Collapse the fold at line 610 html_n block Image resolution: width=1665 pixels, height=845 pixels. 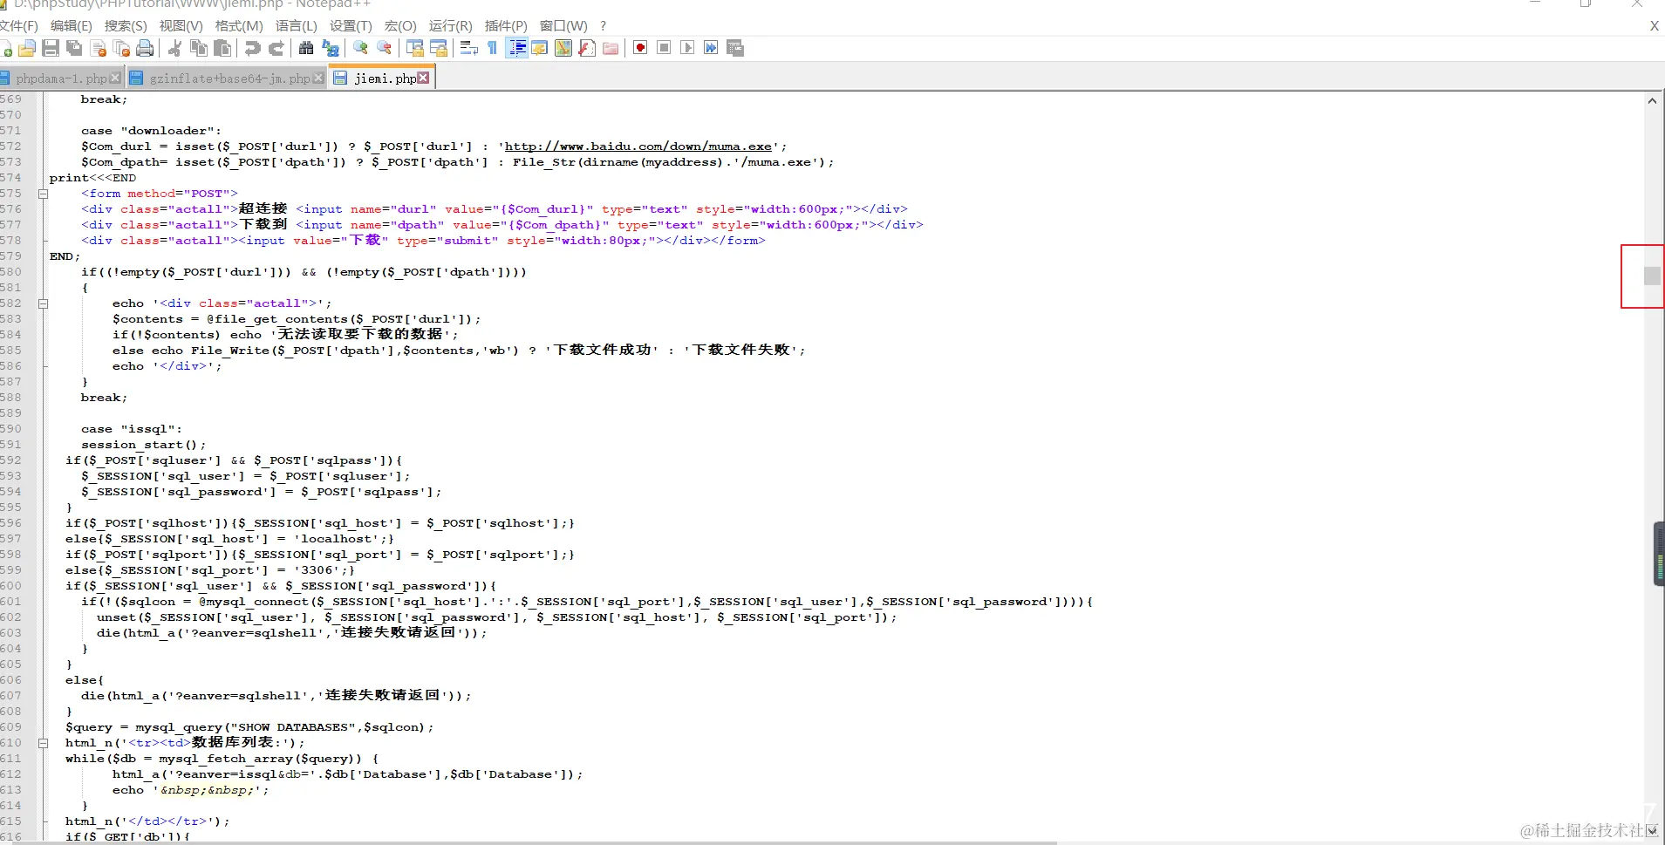coord(43,743)
